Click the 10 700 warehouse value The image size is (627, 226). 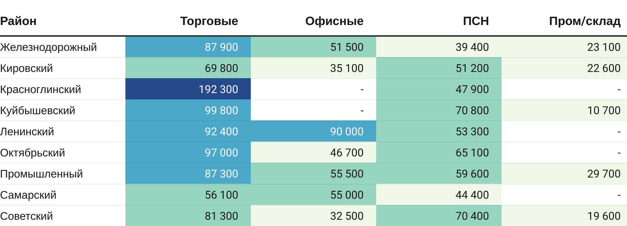tap(564, 110)
